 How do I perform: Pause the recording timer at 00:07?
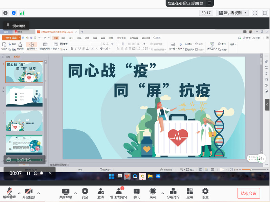click(28, 173)
